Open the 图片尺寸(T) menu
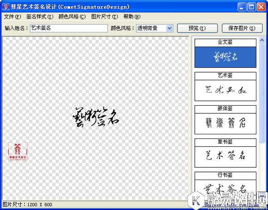 [x=105, y=17]
